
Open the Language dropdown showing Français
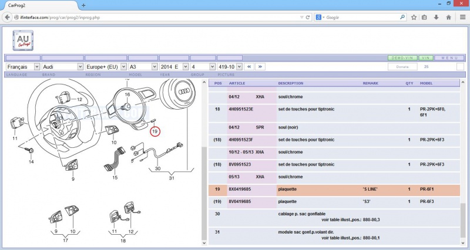22,67
